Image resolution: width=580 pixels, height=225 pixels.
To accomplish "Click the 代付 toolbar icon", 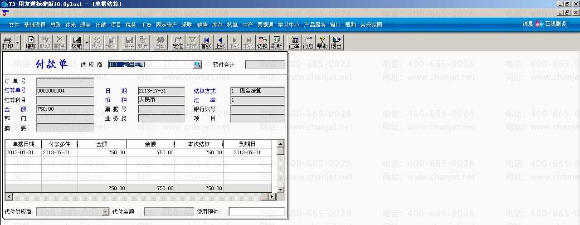I will (97, 43).
